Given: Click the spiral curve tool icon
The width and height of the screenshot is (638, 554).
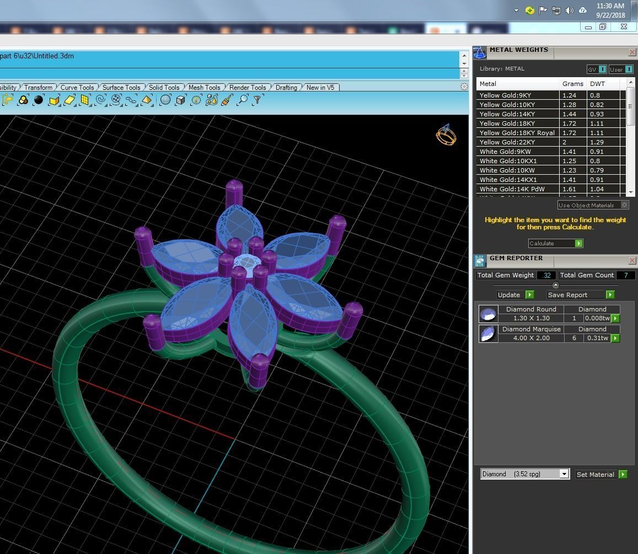Looking at the screenshot, I should click(100, 100).
